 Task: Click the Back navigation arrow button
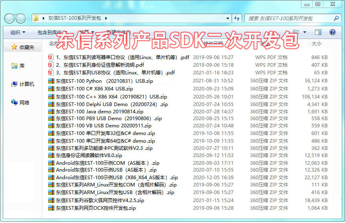pos(9,18)
